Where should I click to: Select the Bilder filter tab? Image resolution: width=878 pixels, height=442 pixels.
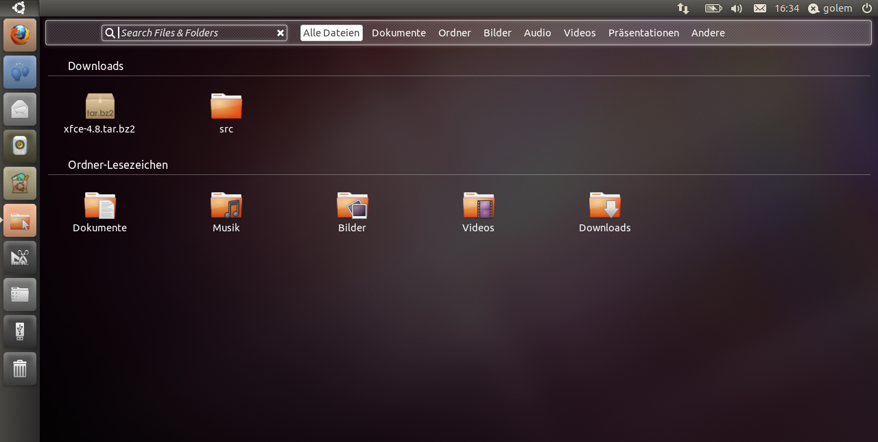[x=497, y=33]
